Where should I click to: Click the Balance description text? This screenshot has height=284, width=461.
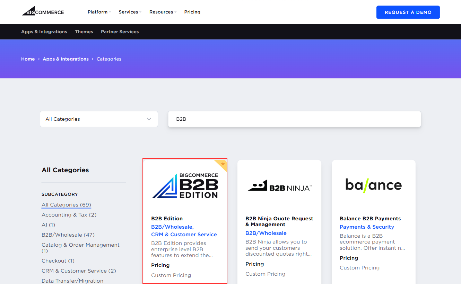coord(372,242)
